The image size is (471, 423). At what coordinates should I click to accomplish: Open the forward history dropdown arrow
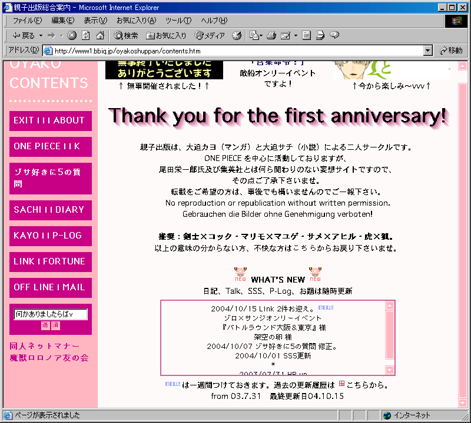pos(62,36)
